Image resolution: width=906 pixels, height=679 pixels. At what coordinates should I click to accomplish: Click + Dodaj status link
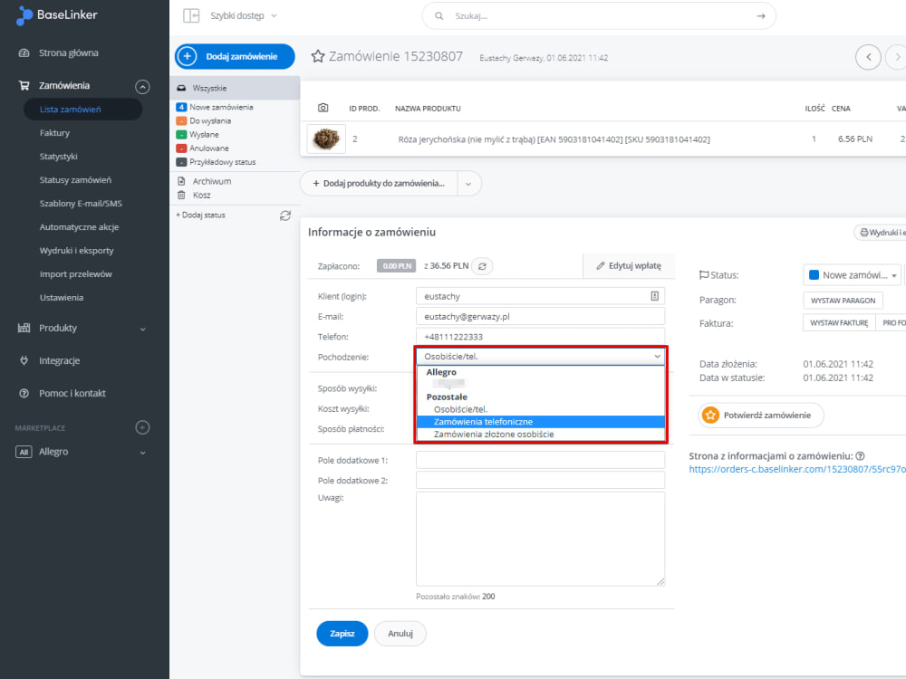(x=200, y=215)
